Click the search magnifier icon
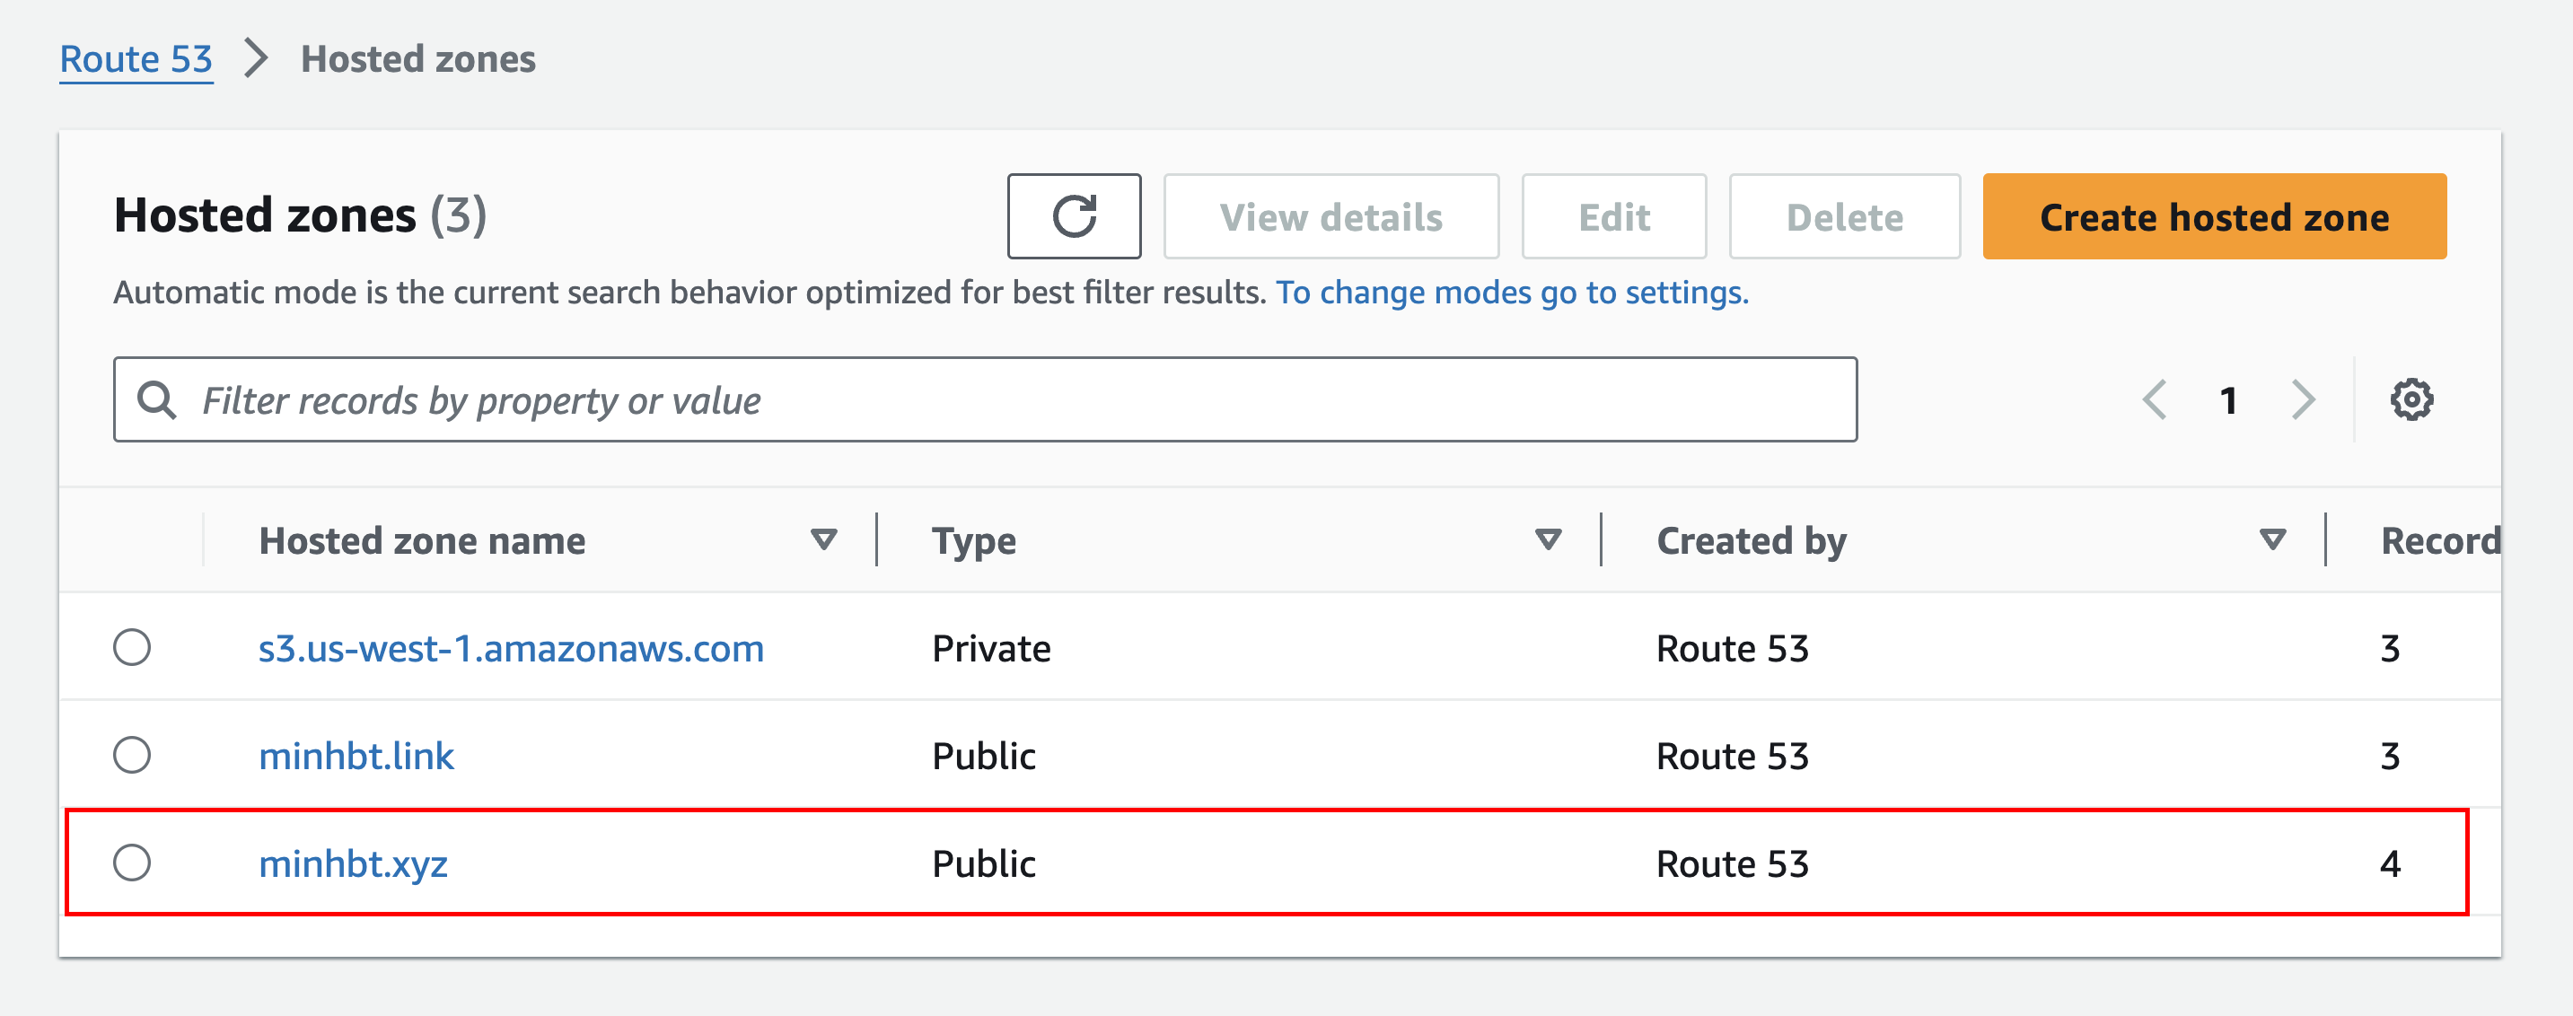Image resolution: width=2573 pixels, height=1016 pixels. click(157, 399)
